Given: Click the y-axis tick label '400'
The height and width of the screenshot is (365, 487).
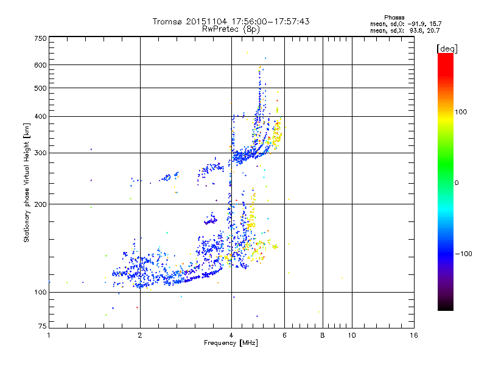Looking at the screenshot, I should point(40,116).
